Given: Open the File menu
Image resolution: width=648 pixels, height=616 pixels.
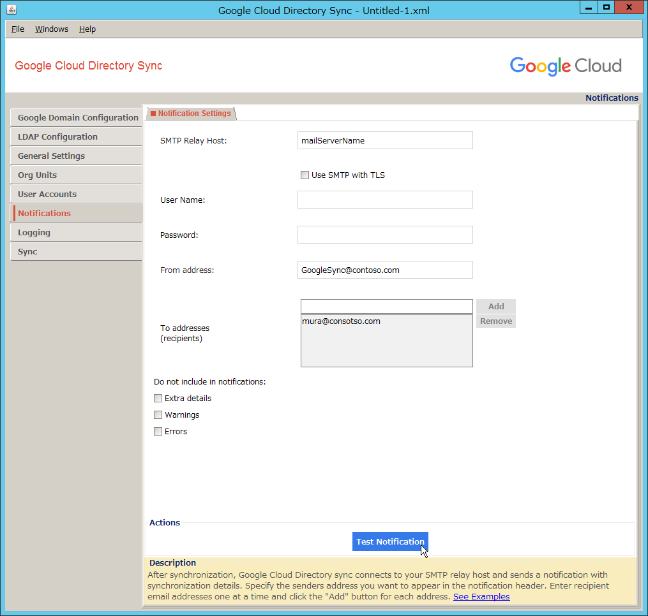Looking at the screenshot, I should coord(18,29).
